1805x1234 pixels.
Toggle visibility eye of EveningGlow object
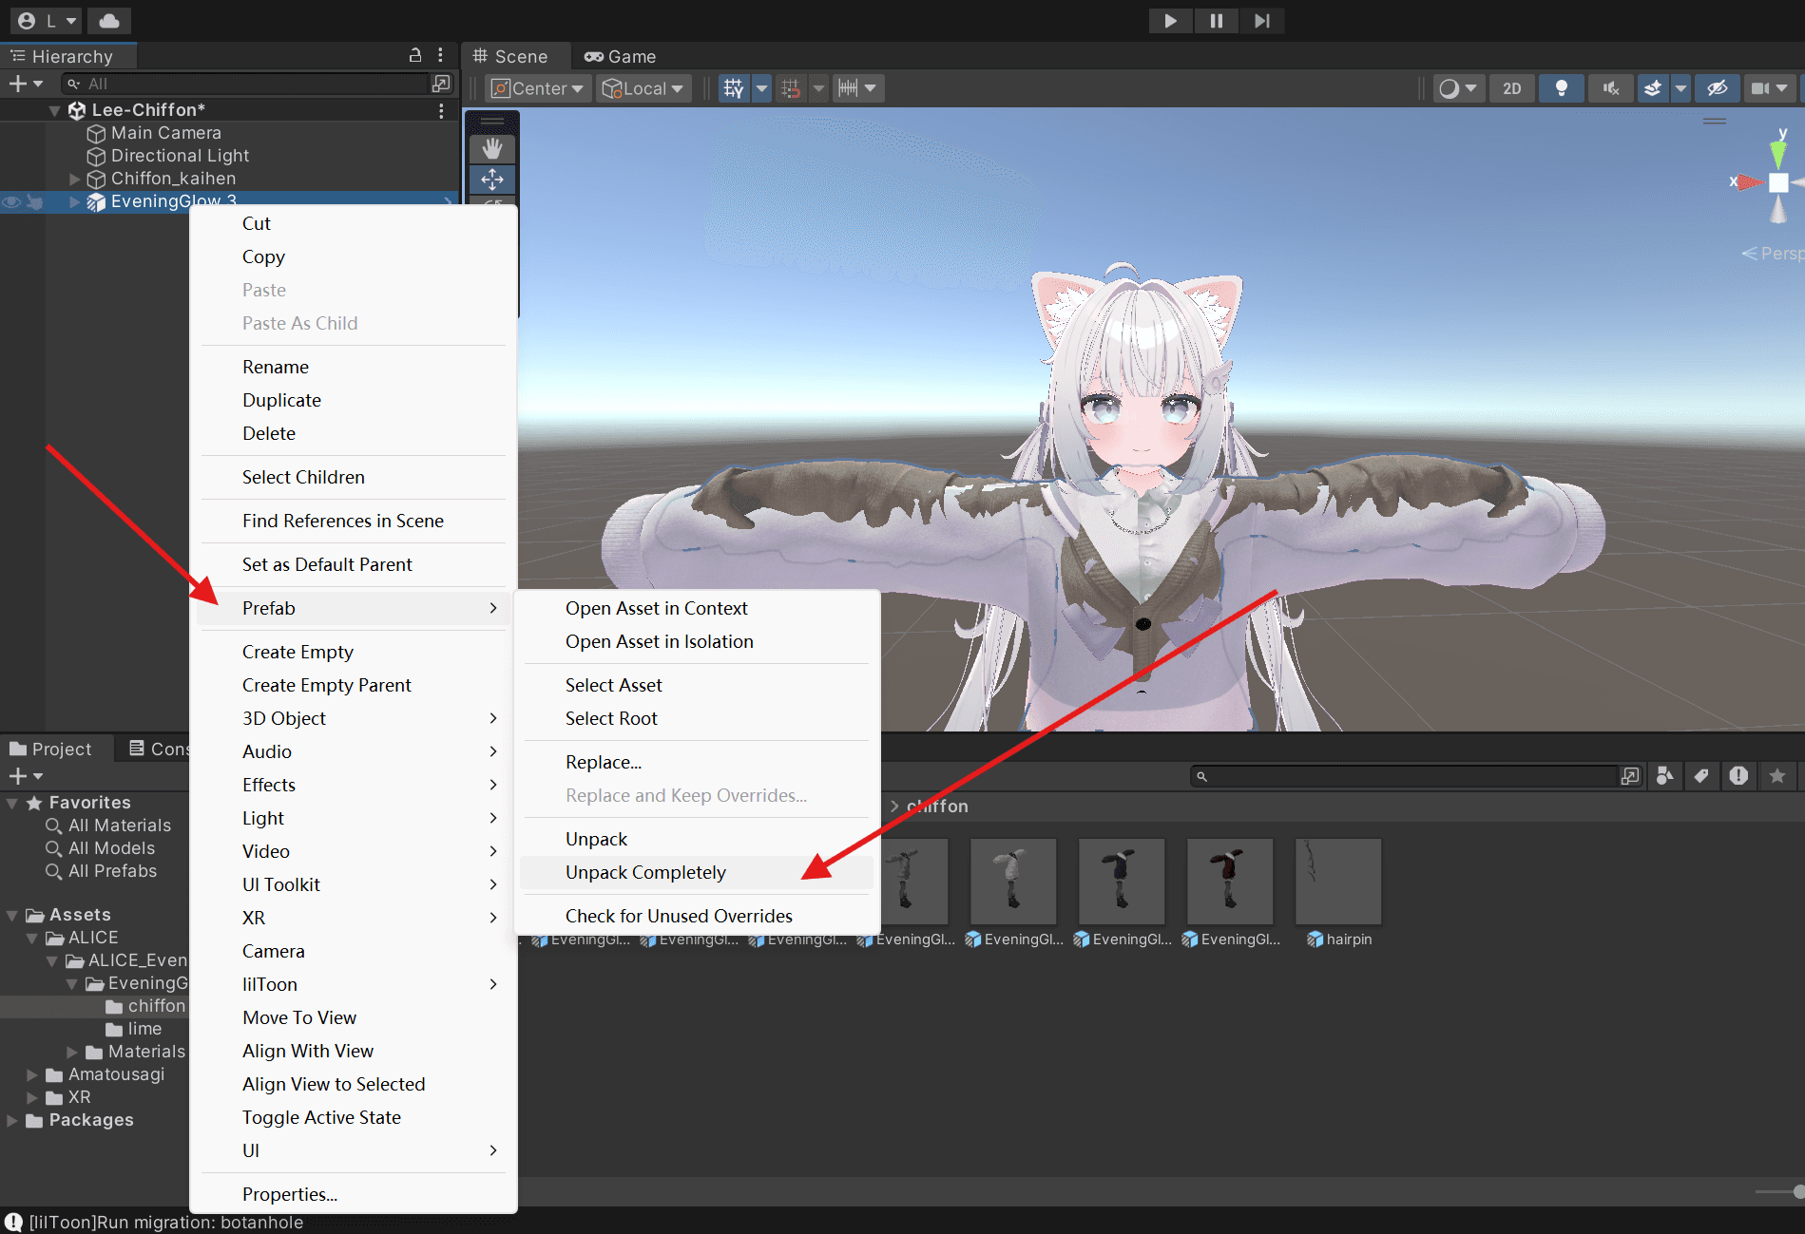(x=11, y=201)
